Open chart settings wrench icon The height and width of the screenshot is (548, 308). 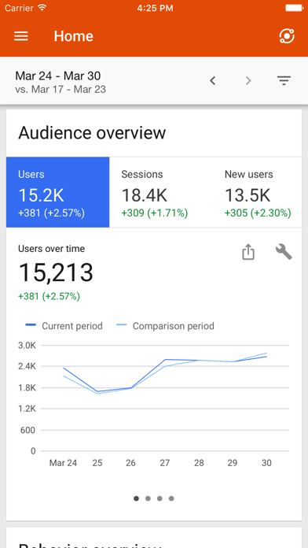click(x=284, y=252)
